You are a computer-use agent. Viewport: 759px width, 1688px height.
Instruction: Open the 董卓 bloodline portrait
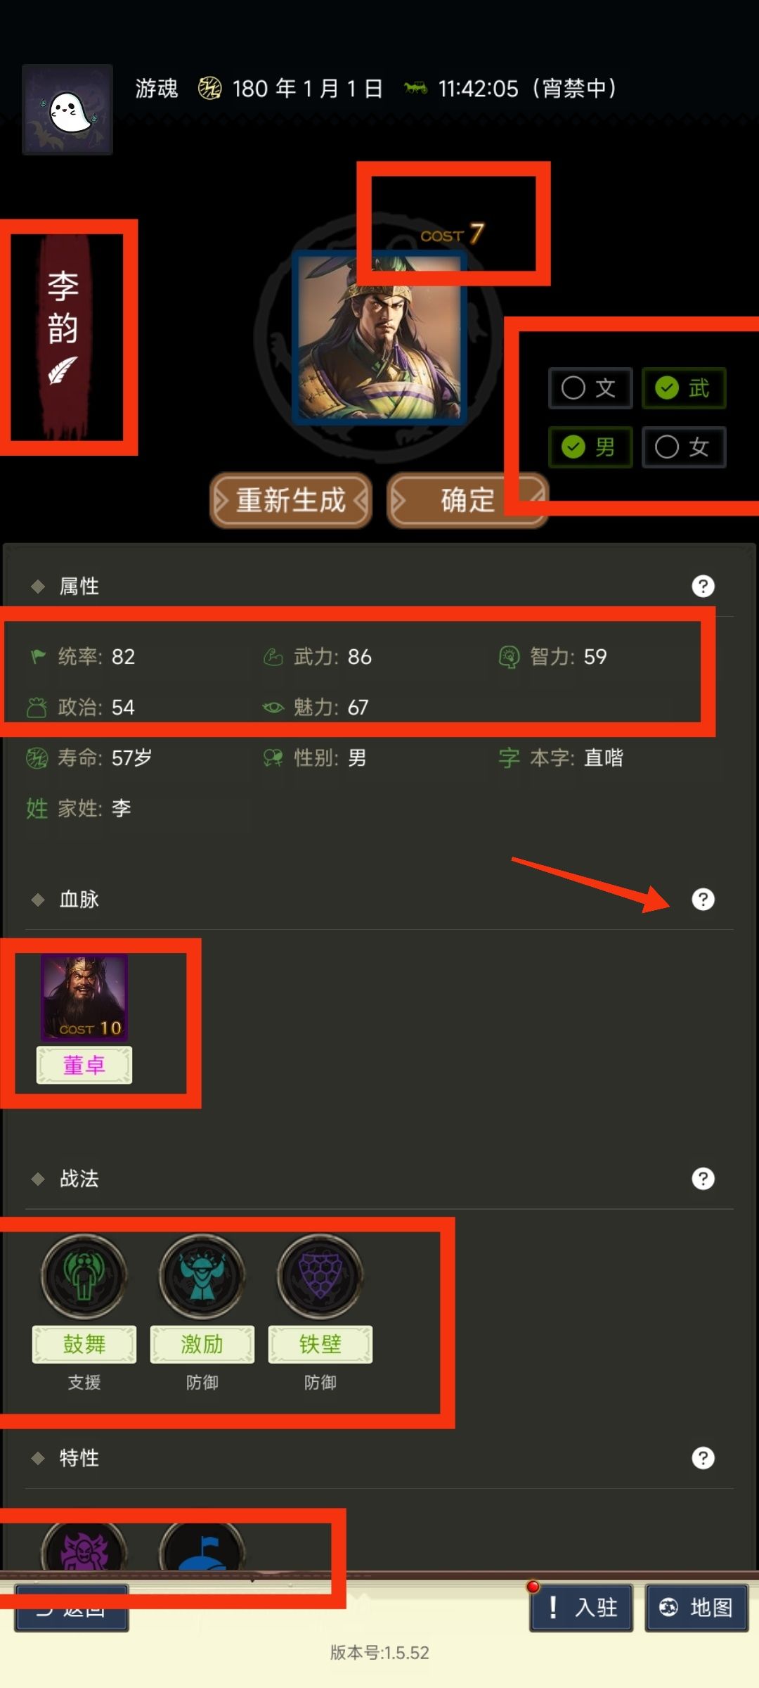tap(84, 997)
